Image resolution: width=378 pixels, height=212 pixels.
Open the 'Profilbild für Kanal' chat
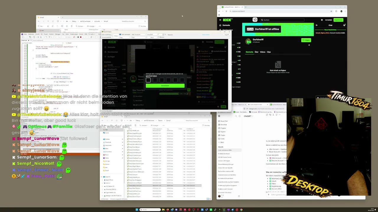point(224,154)
